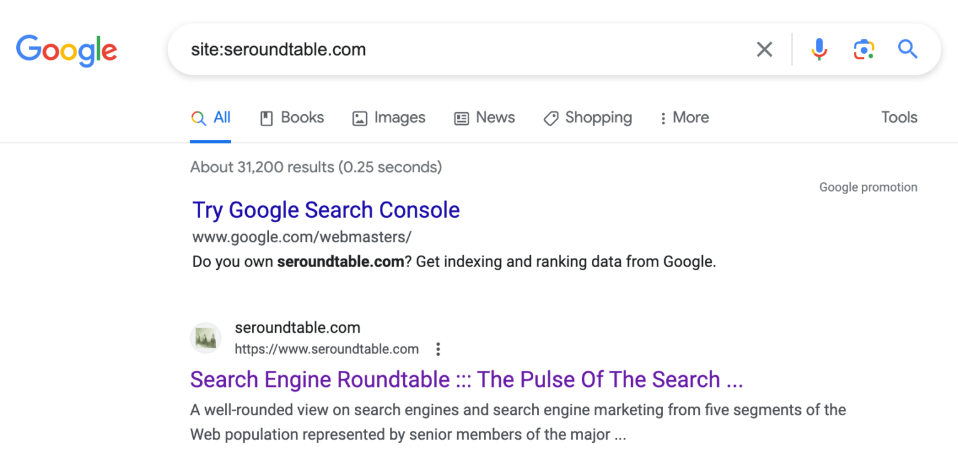Open the Tools options
The image size is (958, 470).
click(899, 117)
